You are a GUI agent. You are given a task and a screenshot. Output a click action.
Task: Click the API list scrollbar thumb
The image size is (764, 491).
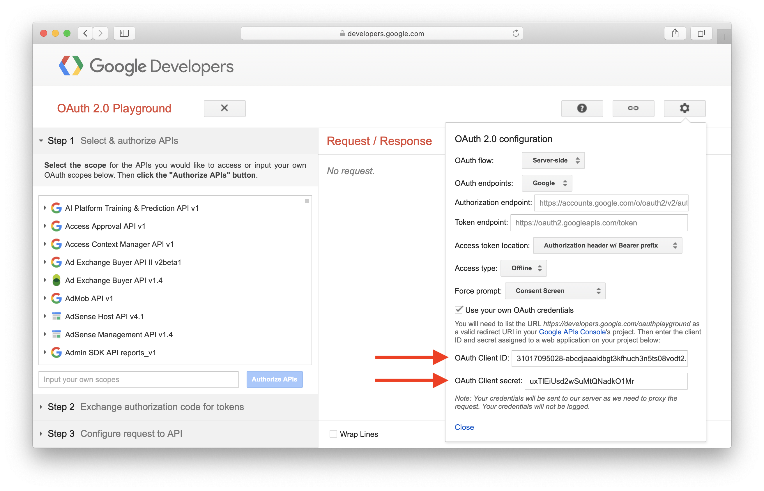(307, 201)
